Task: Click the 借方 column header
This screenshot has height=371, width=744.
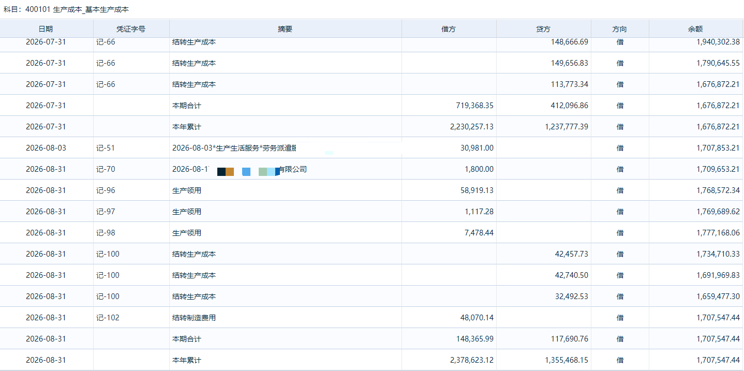Action: click(x=449, y=29)
